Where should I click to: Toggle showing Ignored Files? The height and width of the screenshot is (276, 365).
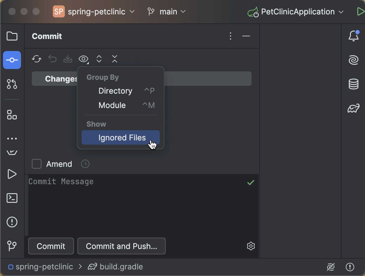(x=122, y=137)
